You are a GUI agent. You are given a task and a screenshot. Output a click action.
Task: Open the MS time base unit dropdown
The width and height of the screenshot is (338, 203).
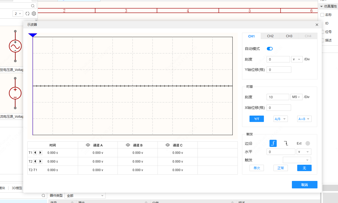click(x=296, y=97)
